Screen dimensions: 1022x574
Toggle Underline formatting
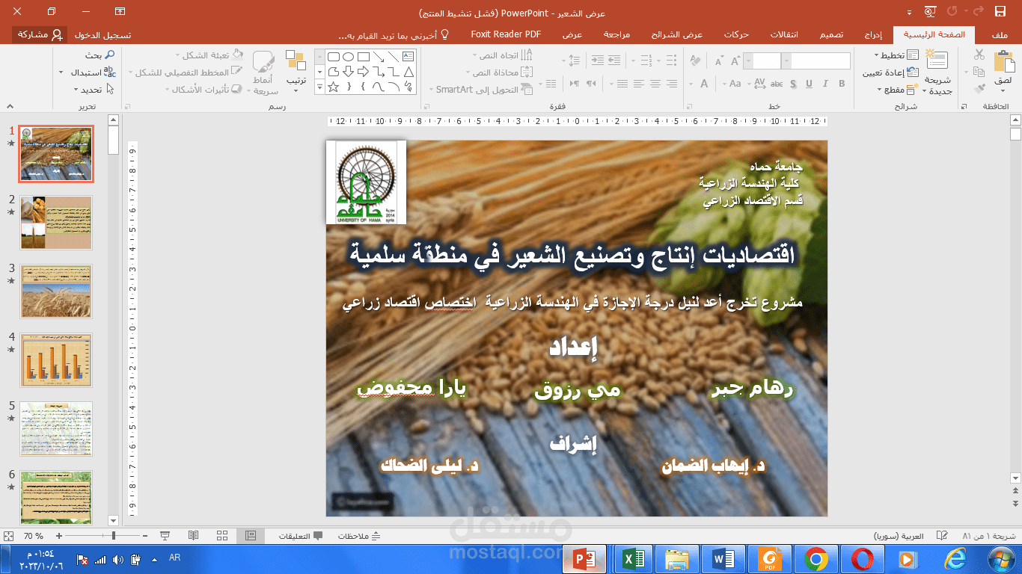(809, 84)
